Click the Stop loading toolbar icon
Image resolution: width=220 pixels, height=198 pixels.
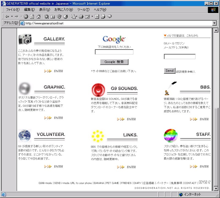[26, 17]
